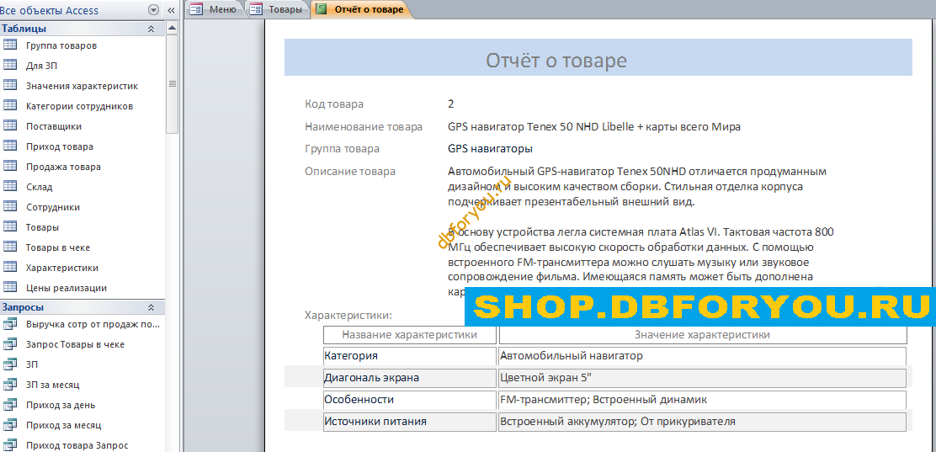Click the Характеристики: section label
The height and width of the screenshot is (452, 936).
click(348, 315)
